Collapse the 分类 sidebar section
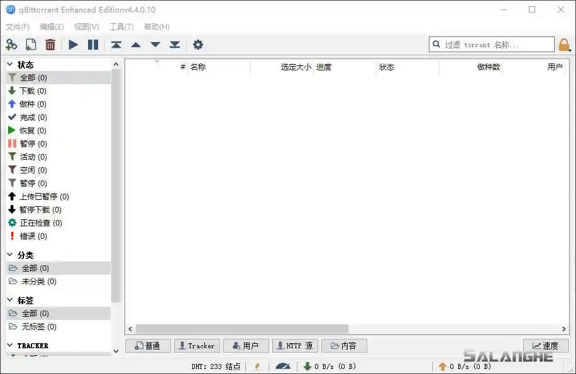The height and width of the screenshot is (374, 576). [x=11, y=255]
